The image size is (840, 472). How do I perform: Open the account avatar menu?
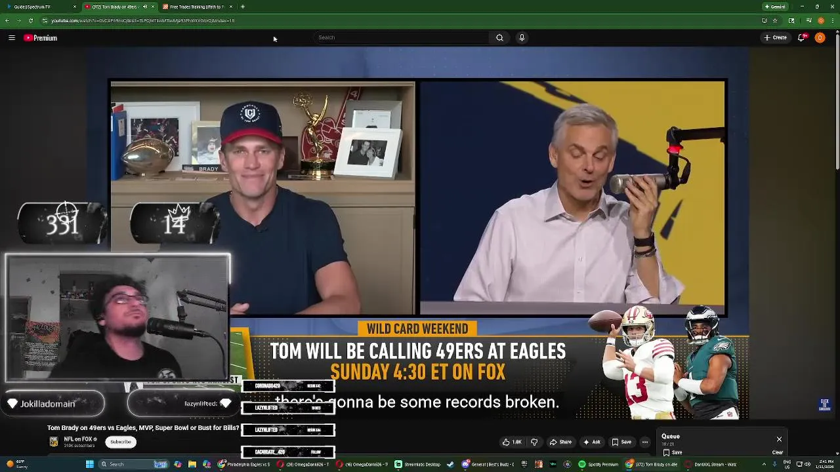pos(820,38)
